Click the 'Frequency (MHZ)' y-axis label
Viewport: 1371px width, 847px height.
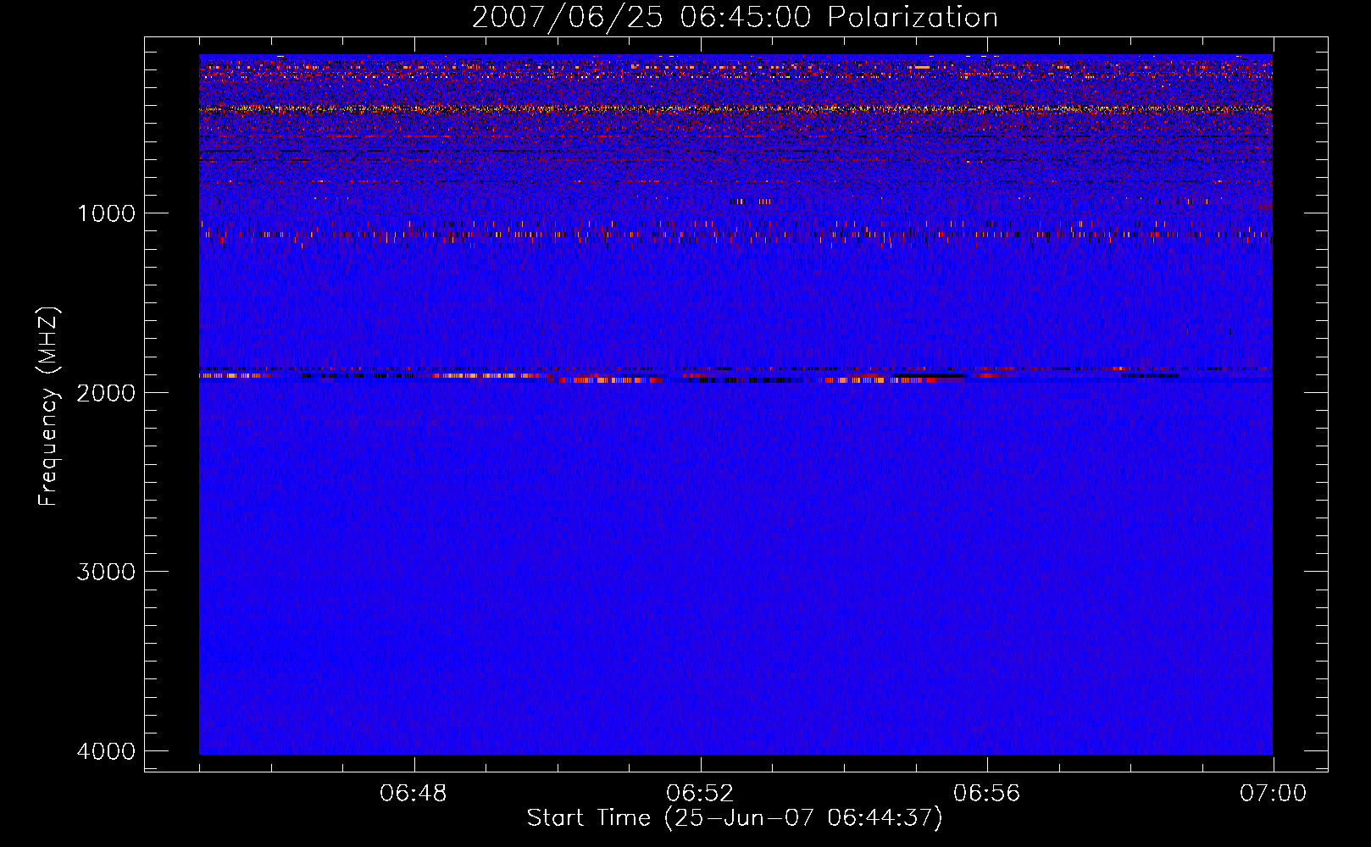48,406
